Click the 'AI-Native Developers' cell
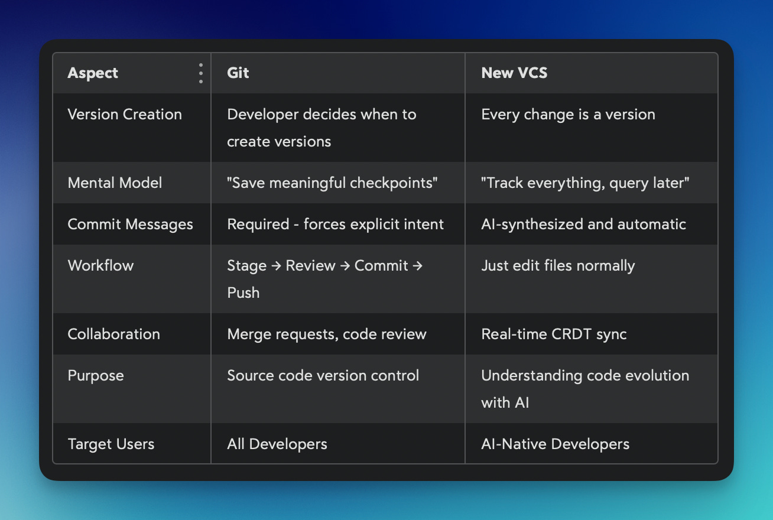The width and height of the screenshot is (773, 520). point(592,443)
